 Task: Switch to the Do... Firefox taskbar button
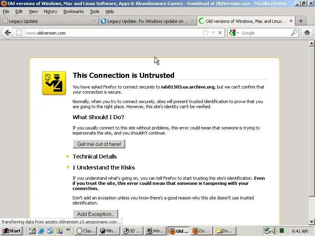[x=202, y=231]
